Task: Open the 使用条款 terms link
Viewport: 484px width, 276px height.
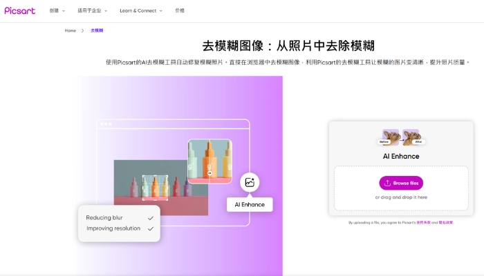Action: (x=423, y=222)
